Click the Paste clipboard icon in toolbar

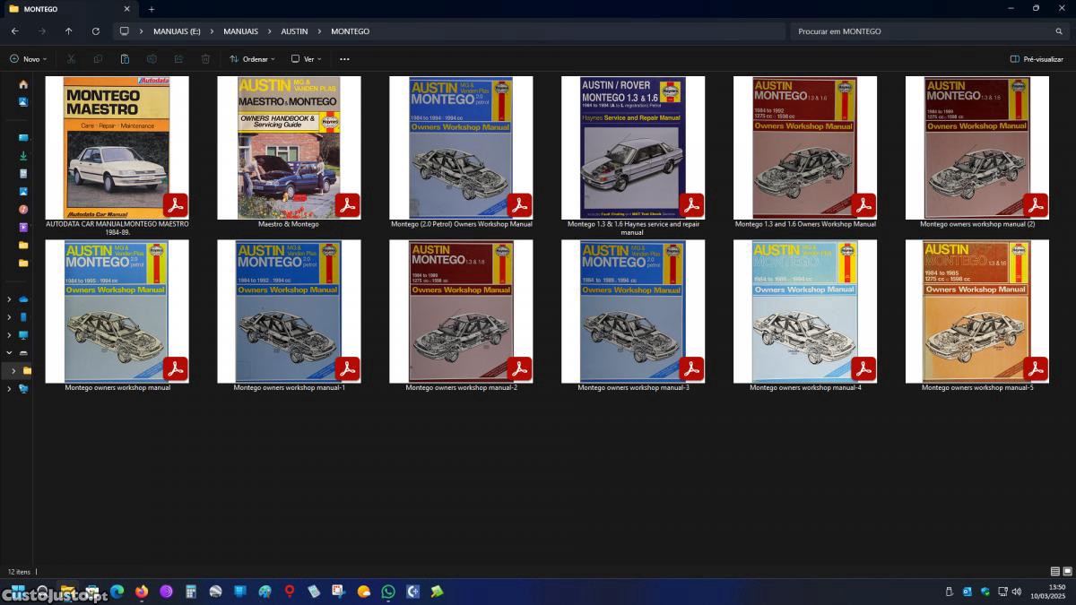click(125, 59)
